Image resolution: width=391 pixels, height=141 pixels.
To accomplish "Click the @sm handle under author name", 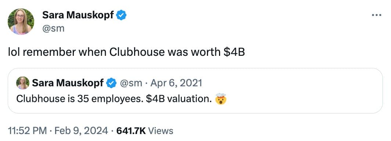I will tap(53, 28).
